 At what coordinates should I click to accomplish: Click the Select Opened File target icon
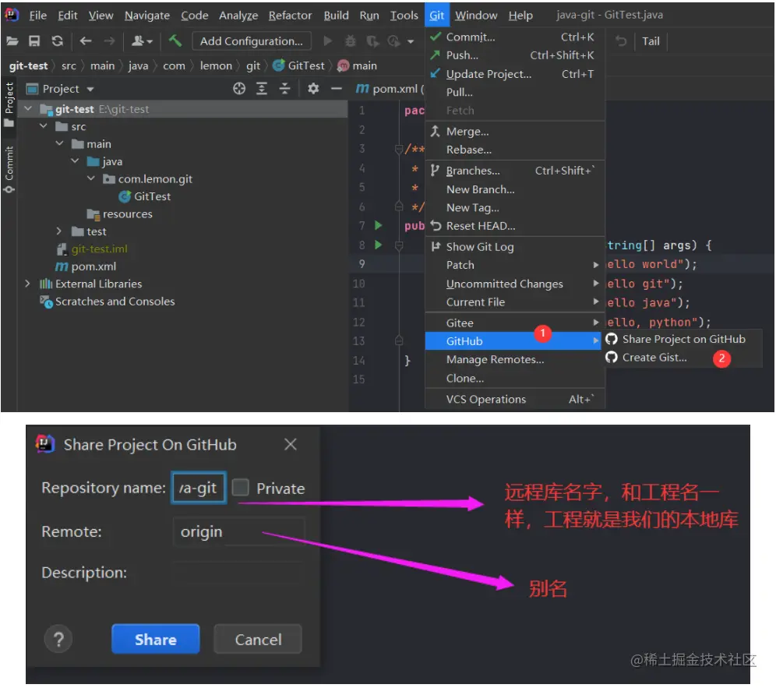coord(239,89)
